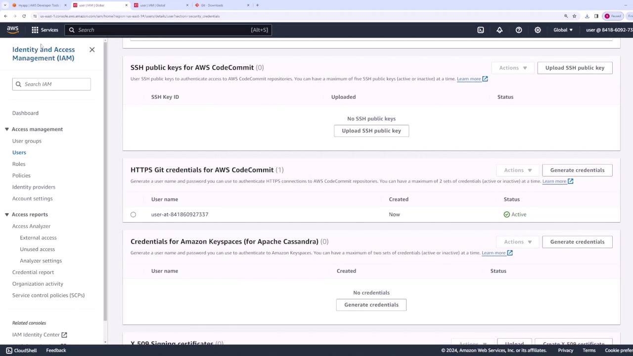The image size is (633, 356).
Task: Click the CloudShell icon in the footer
Action: [9, 351]
